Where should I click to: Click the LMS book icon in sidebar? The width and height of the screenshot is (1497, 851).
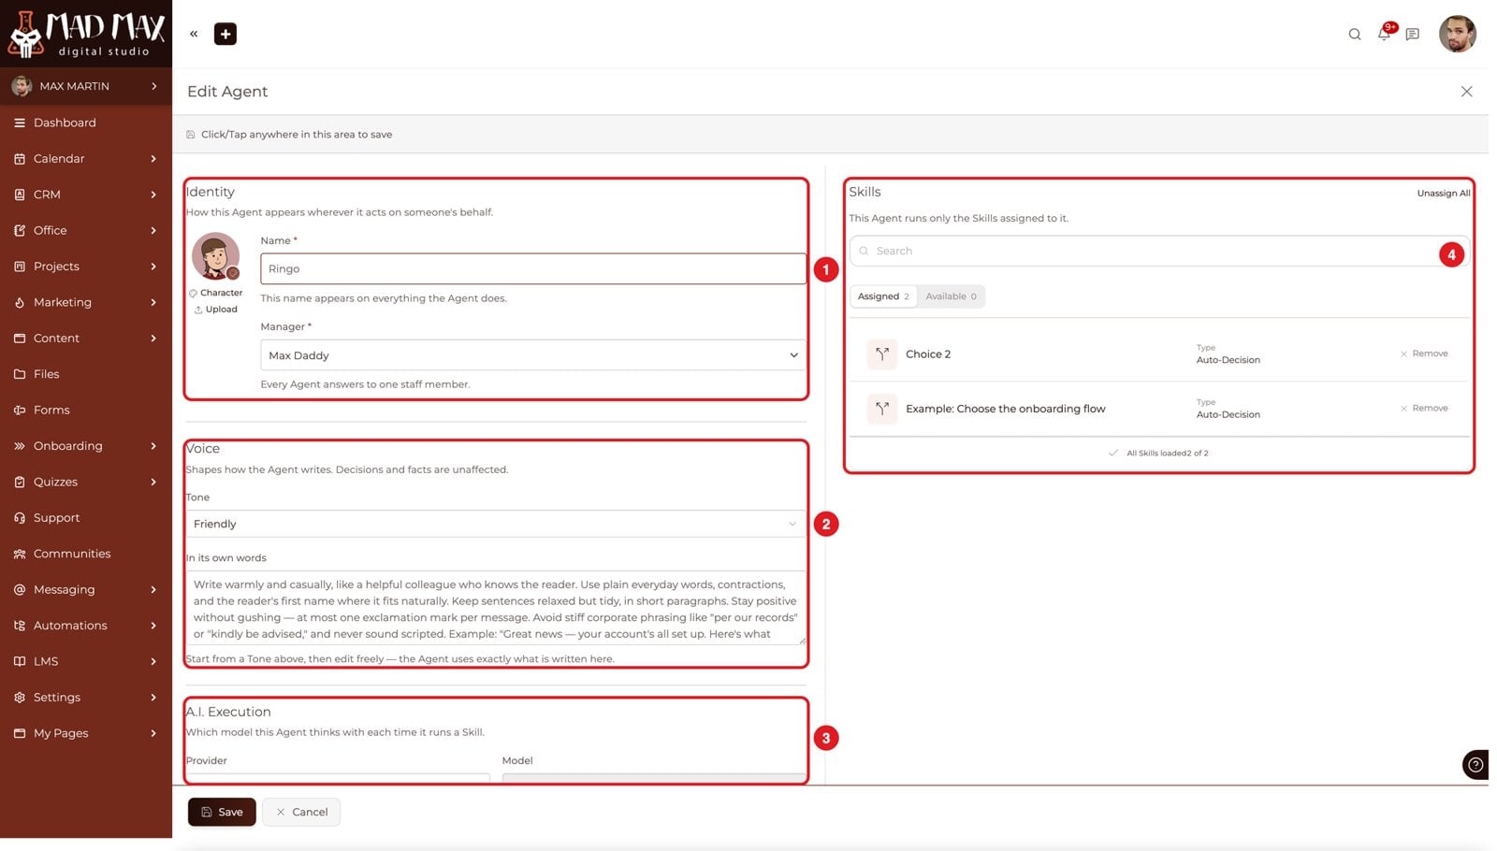(20, 661)
